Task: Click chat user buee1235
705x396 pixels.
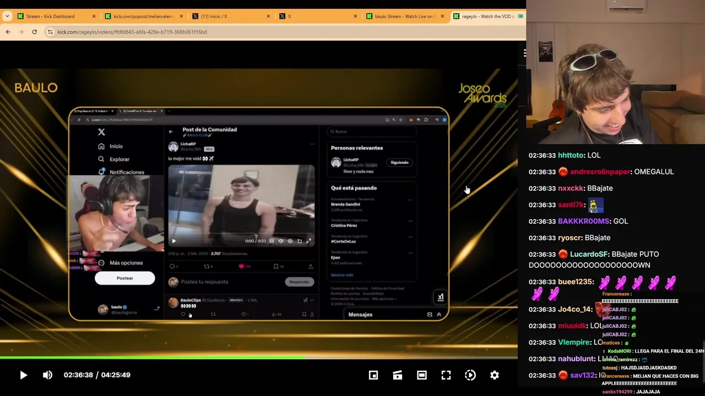Action: point(576,282)
